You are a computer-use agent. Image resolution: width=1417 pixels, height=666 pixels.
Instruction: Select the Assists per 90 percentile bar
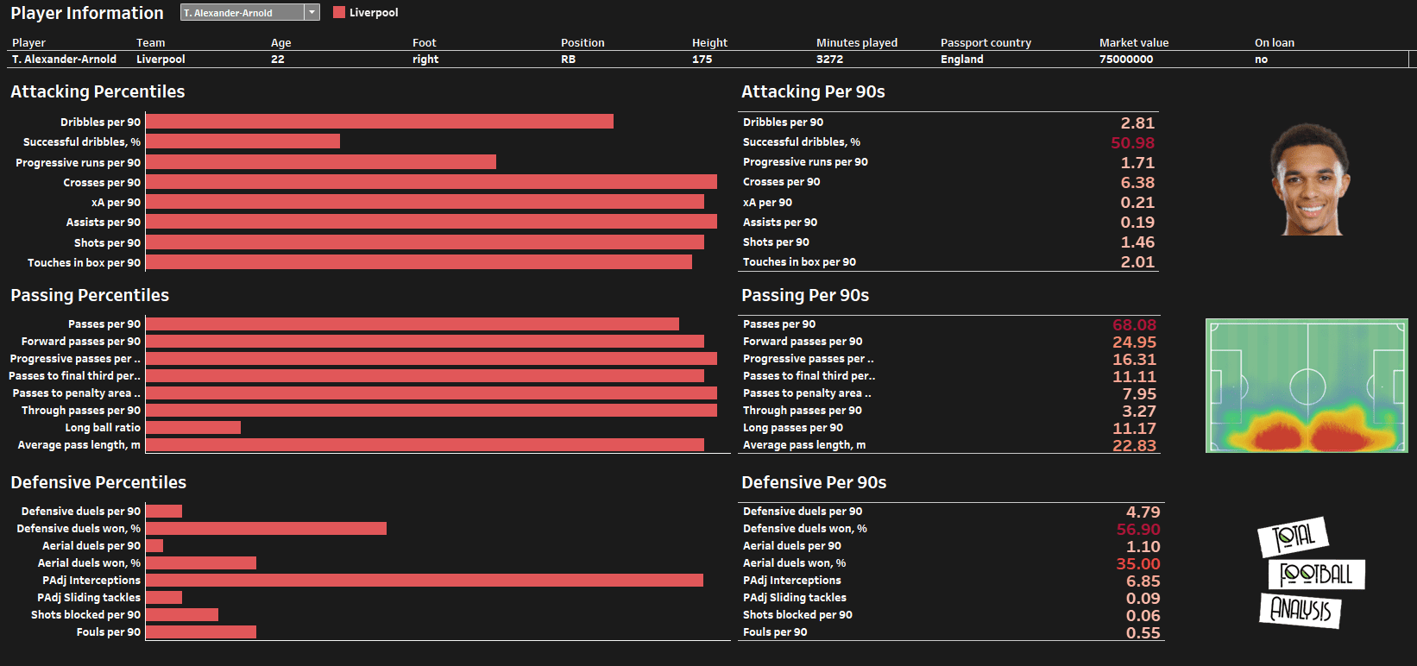(x=431, y=222)
